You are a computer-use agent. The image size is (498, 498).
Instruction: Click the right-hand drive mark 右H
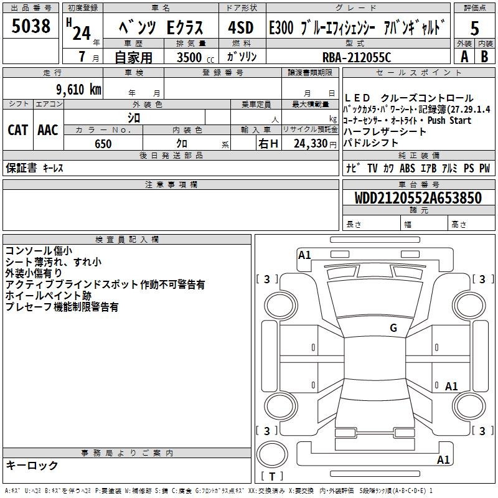tap(268, 144)
